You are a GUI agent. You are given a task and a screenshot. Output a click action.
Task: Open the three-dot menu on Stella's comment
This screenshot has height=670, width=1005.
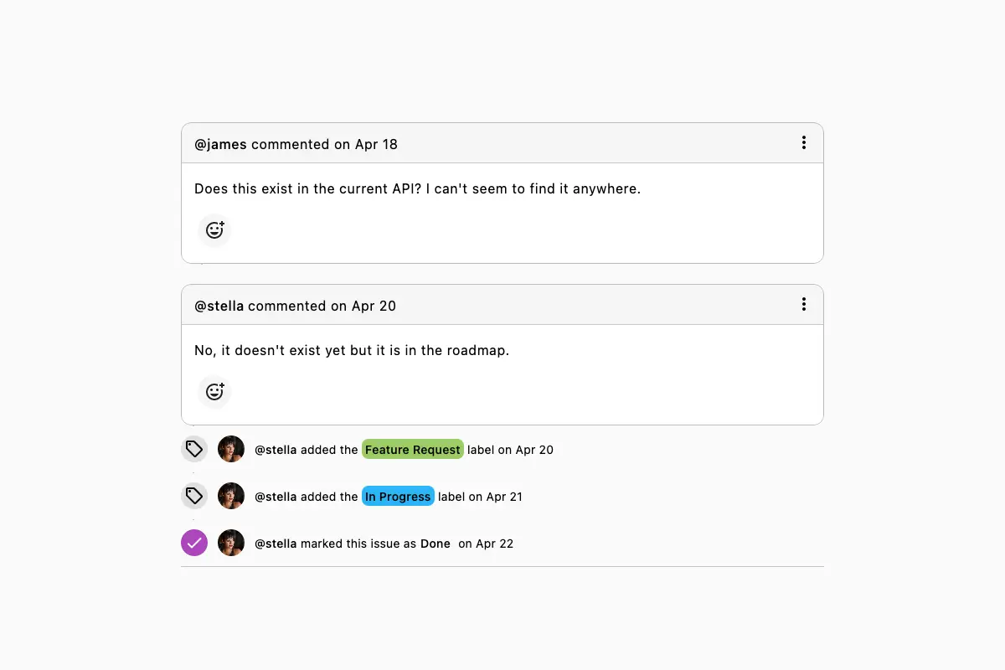[804, 305]
